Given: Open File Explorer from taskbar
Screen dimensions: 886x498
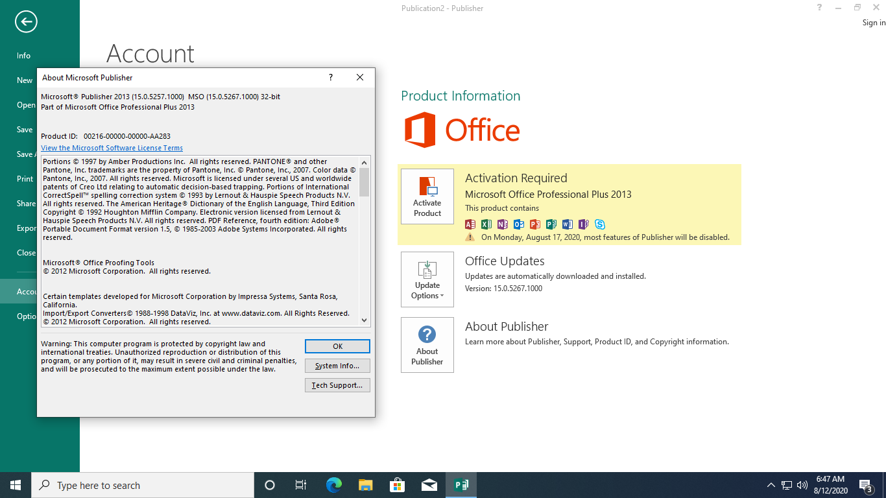Looking at the screenshot, I should [366, 485].
